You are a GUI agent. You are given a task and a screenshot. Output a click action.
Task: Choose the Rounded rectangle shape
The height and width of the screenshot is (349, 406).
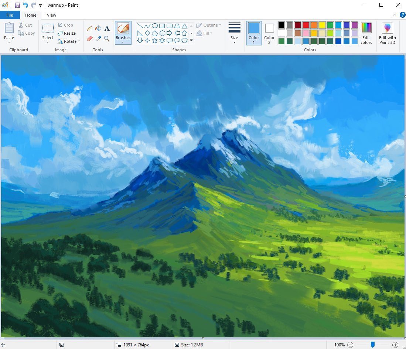(170, 25)
